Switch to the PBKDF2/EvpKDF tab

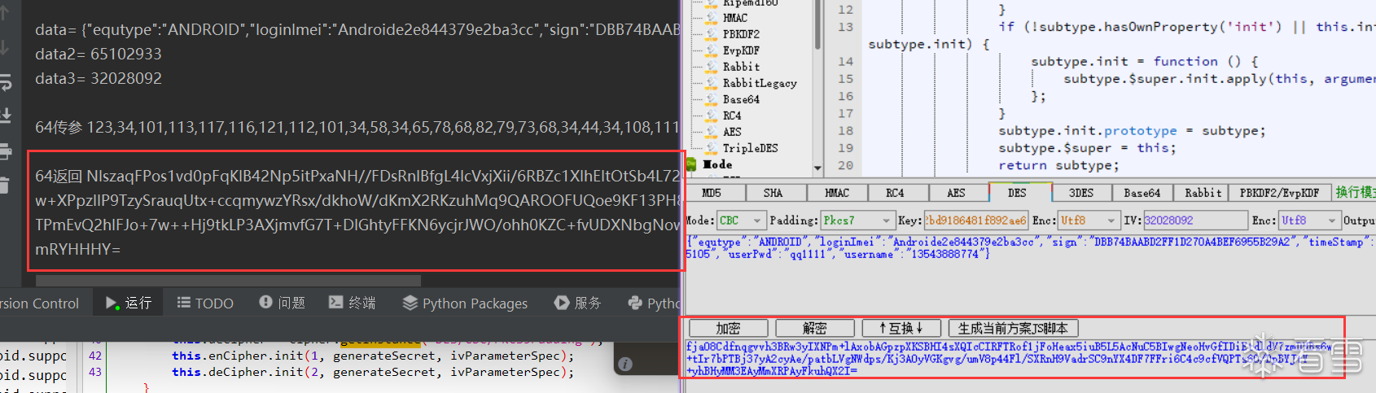click(1279, 193)
